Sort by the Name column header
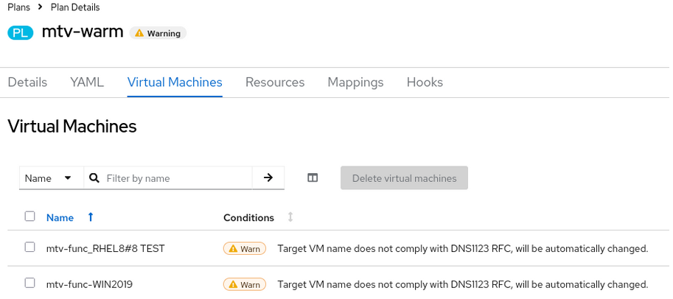 pos(60,217)
